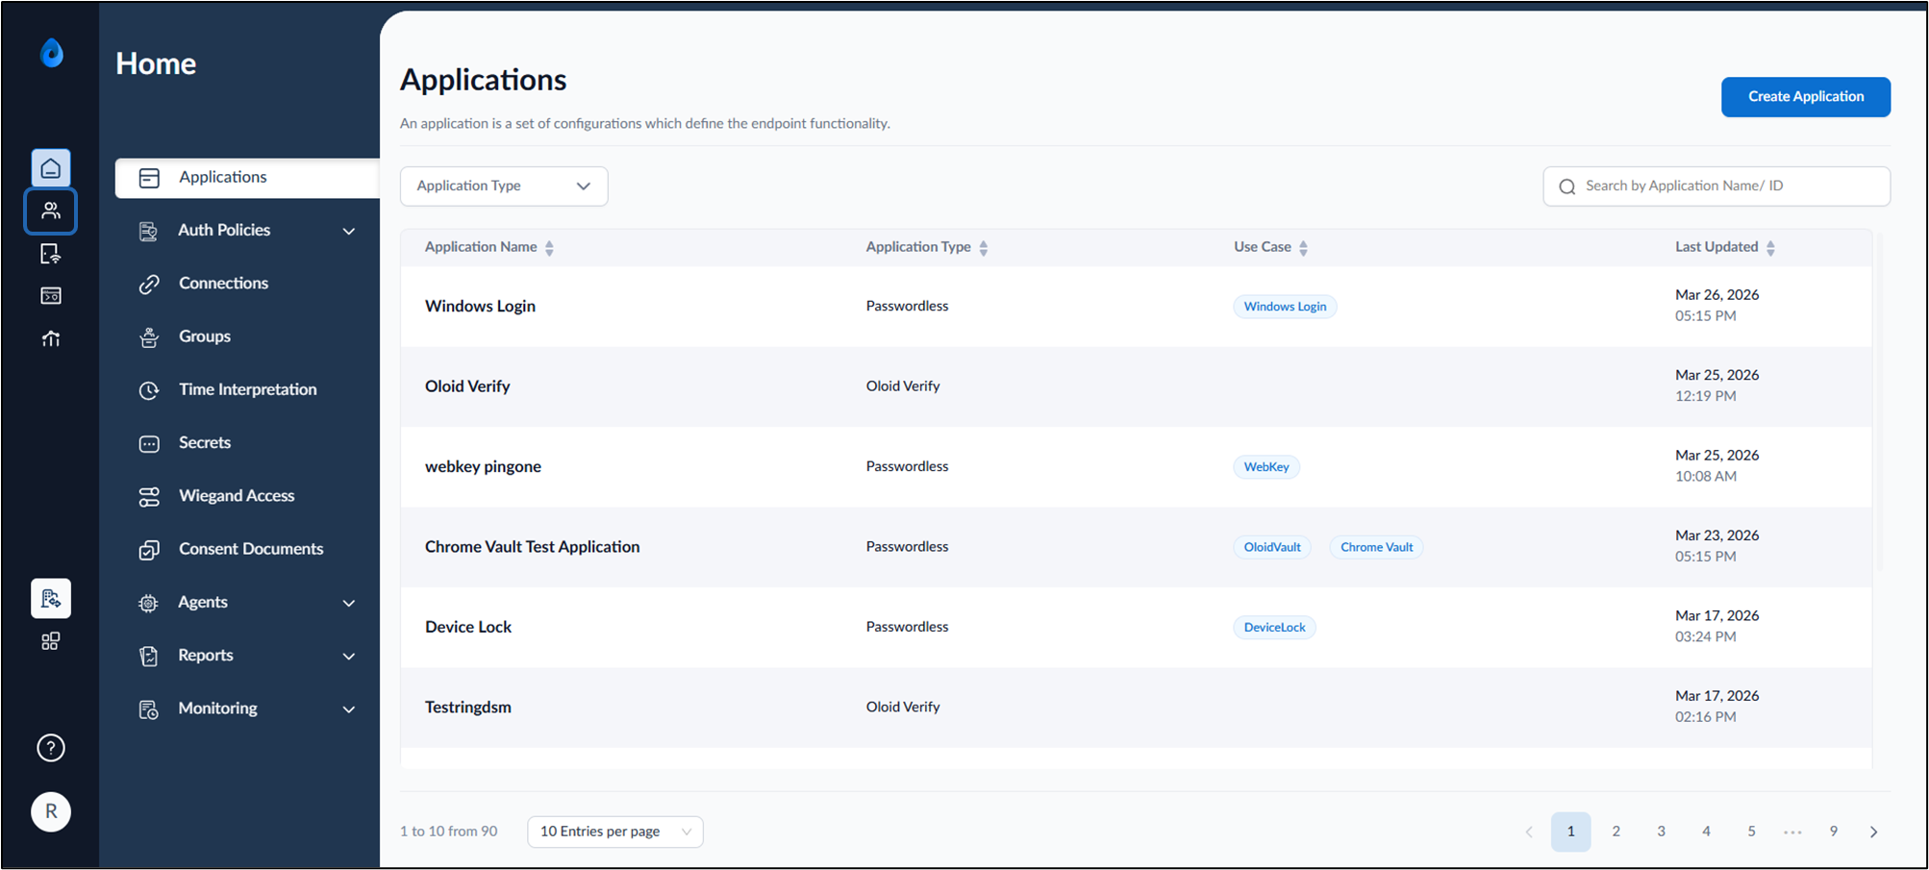Sort by Last Updated column arrows
Image resolution: width=1929 pixels, height=870 pixels.
point(1770,248)
